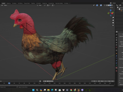This screenshot has width=123, height=92.
Task: Click the current frame number field
Action: click(x=94, y=81)
